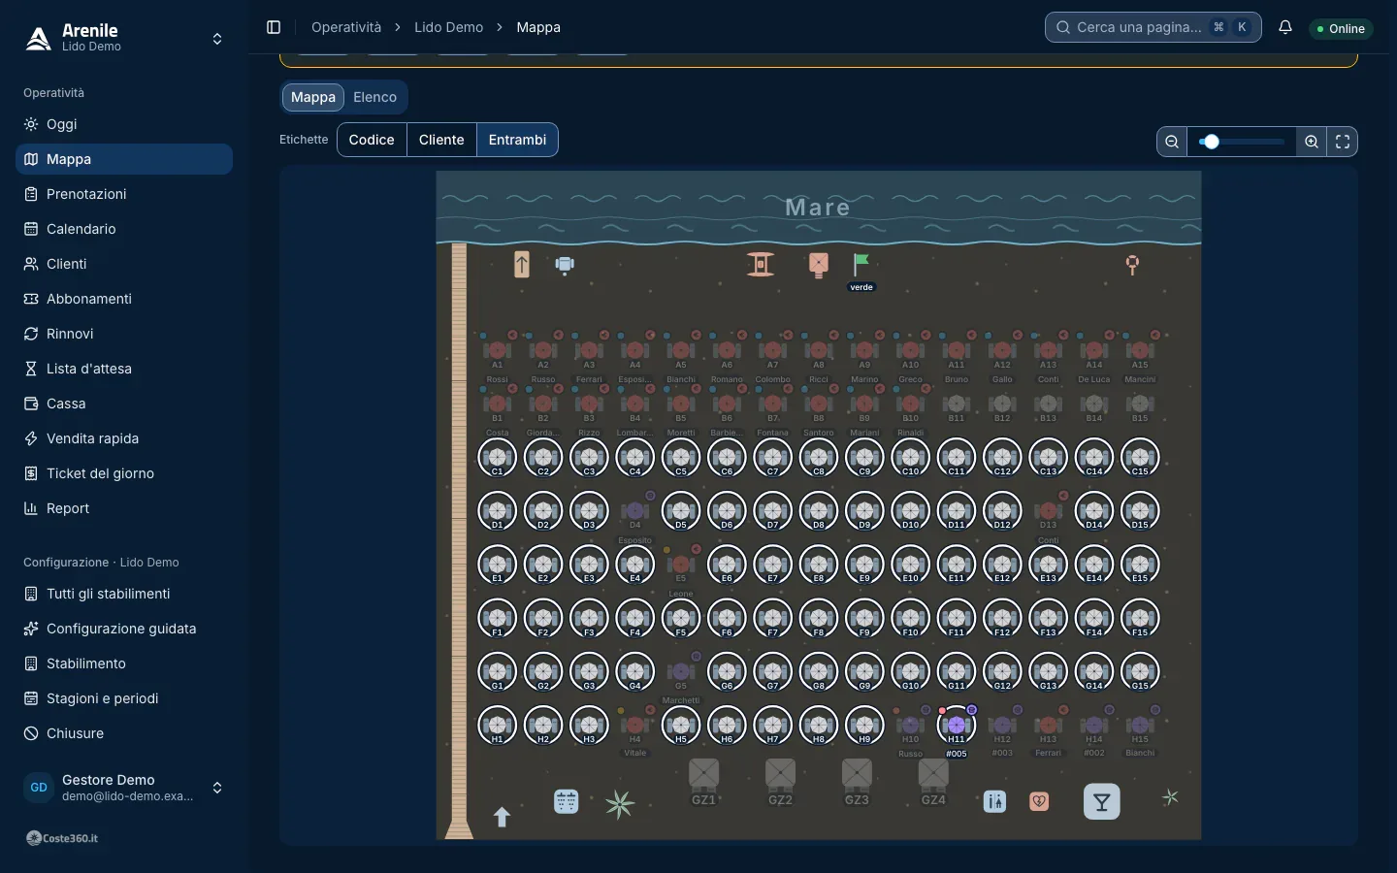1397x873 pixels.
Task: Switch to the Elenco tab
Action: 374,97
